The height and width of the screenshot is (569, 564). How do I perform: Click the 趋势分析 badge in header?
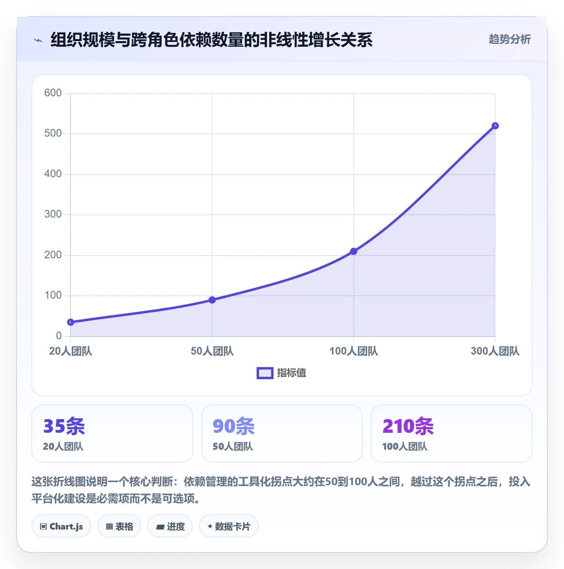[510, 39]
